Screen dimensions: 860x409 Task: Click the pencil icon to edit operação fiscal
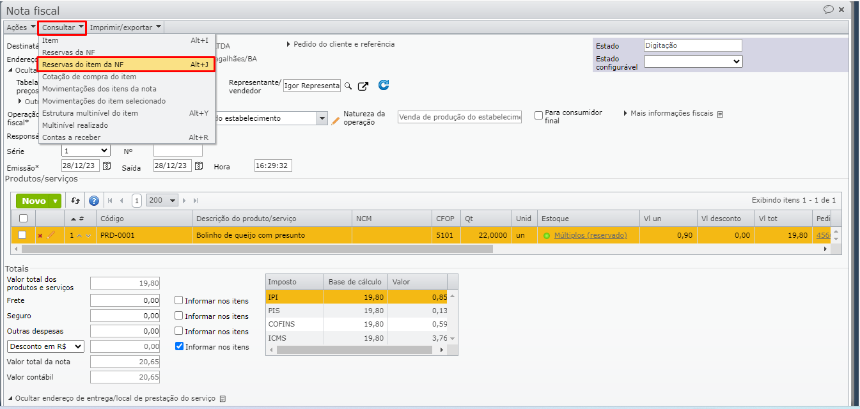[x=335, y=120]
